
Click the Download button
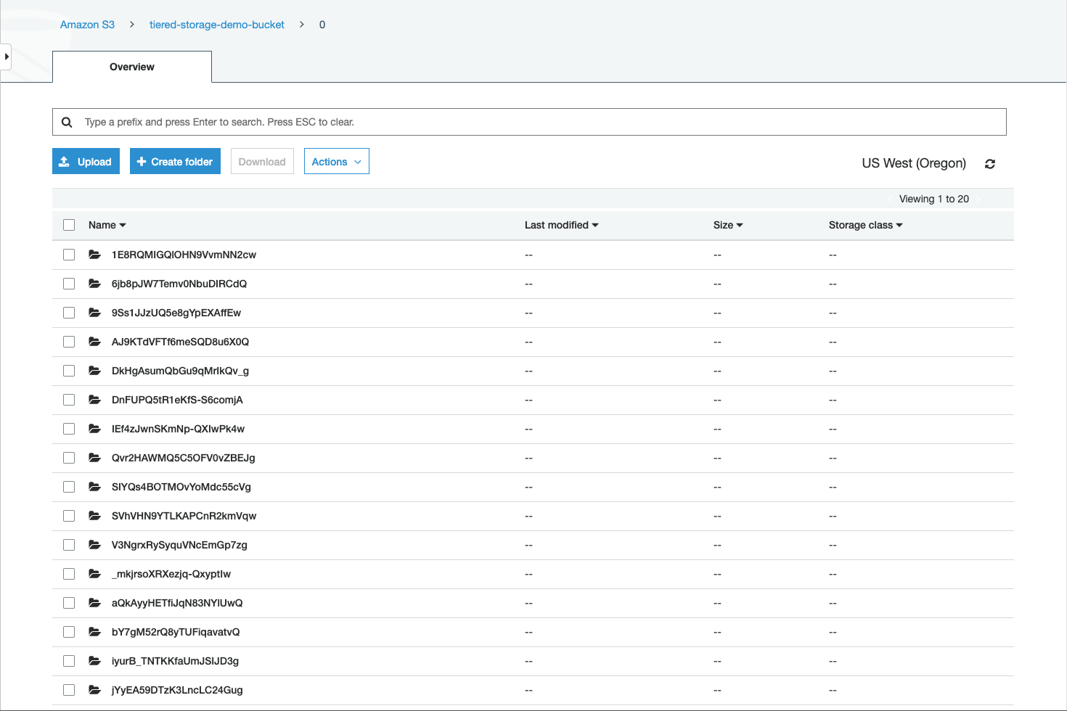pos(262,161)
